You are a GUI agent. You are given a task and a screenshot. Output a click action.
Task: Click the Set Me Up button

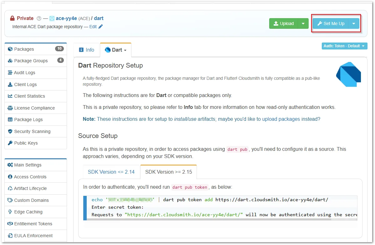tap(331, 23)
